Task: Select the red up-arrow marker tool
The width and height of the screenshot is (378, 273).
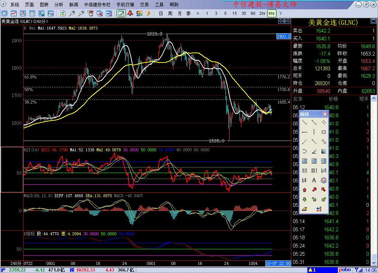Action: [x=304, y=190]
